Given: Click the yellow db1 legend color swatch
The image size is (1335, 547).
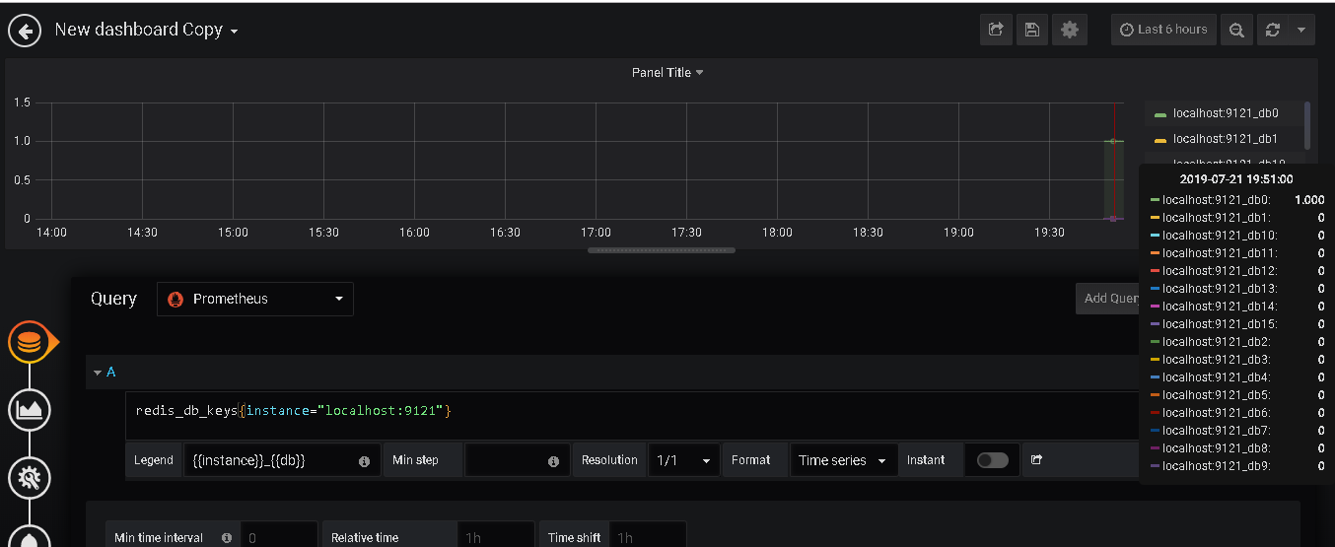Looking at the screenshot, I should 1159,141.
